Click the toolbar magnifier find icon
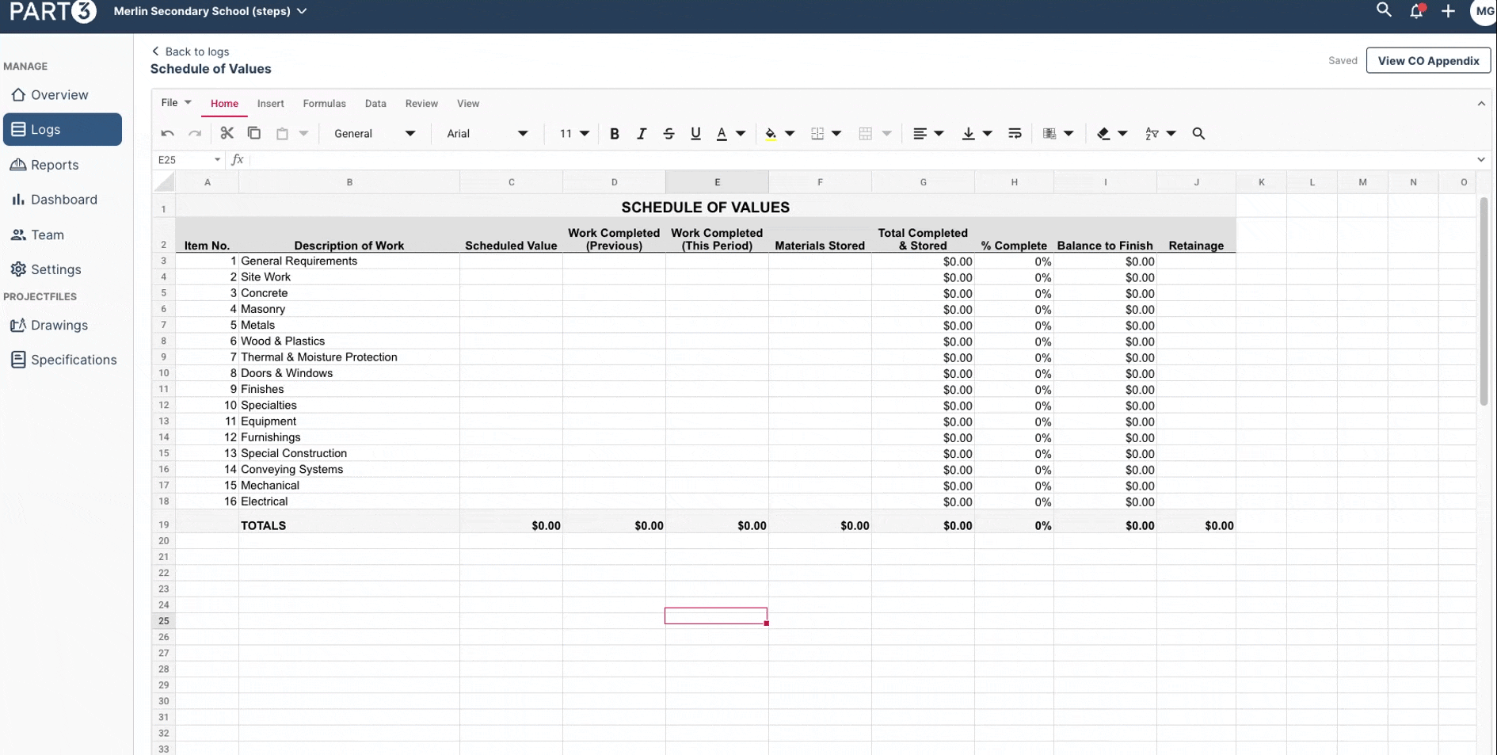Image resolution: width=1497 pixels, height=755 pixels. coord(1198,134)
